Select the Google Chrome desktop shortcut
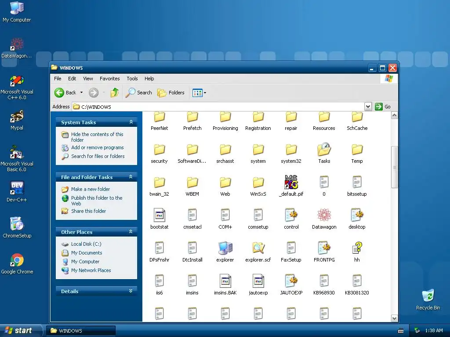Screen dimensions: 450x337 coord(17,264)
